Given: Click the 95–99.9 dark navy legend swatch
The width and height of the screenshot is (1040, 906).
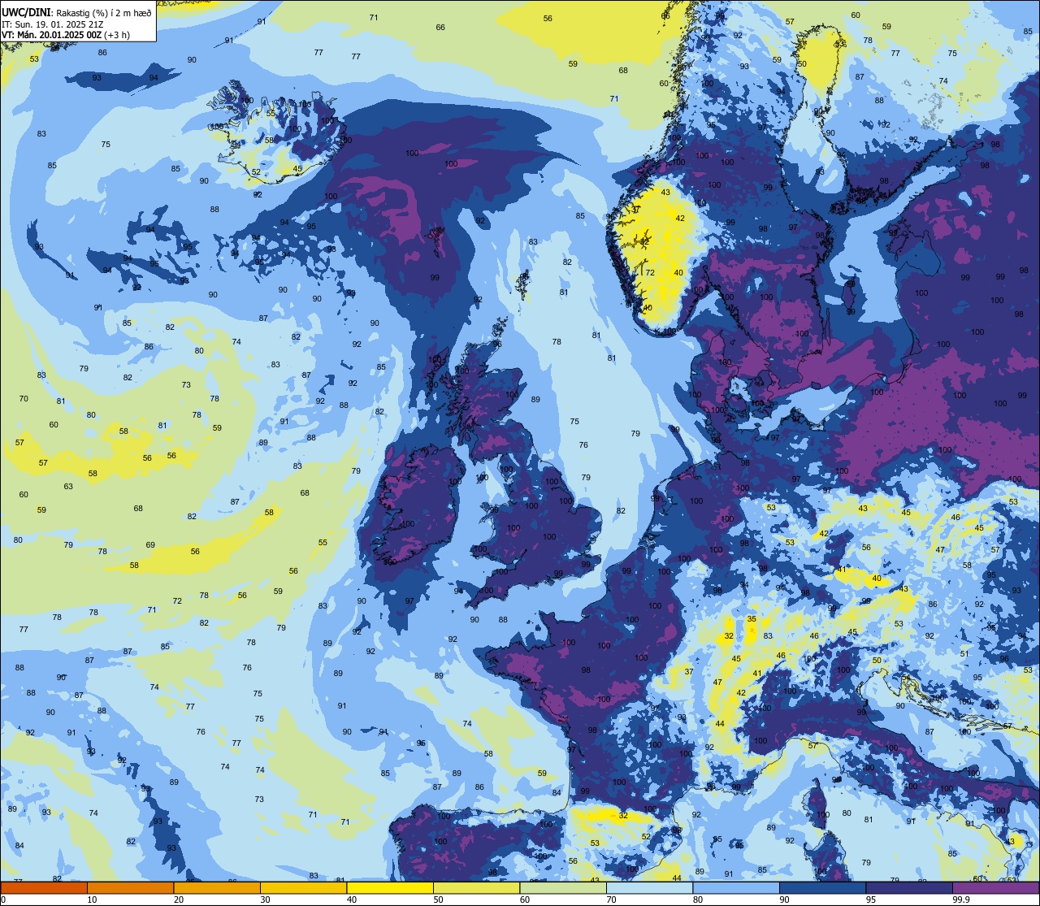Looking at the screenshot, I should point(909,887).
